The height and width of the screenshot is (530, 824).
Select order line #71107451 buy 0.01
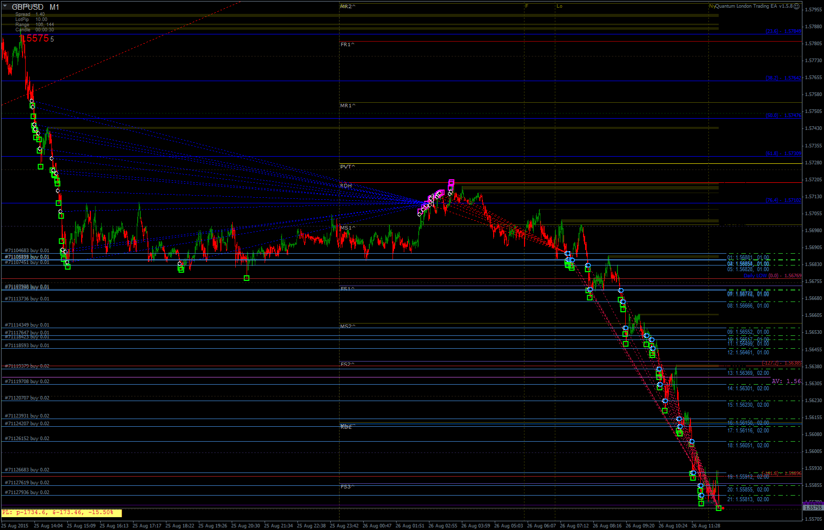coord(27,262)
